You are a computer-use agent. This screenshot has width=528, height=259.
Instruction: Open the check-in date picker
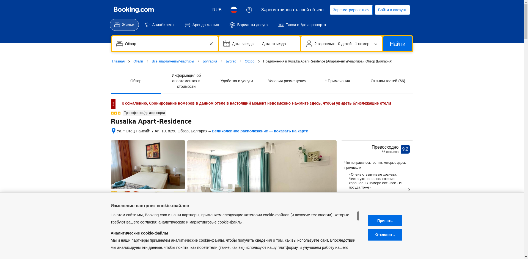pyautogui.click(x=243, y=44)
